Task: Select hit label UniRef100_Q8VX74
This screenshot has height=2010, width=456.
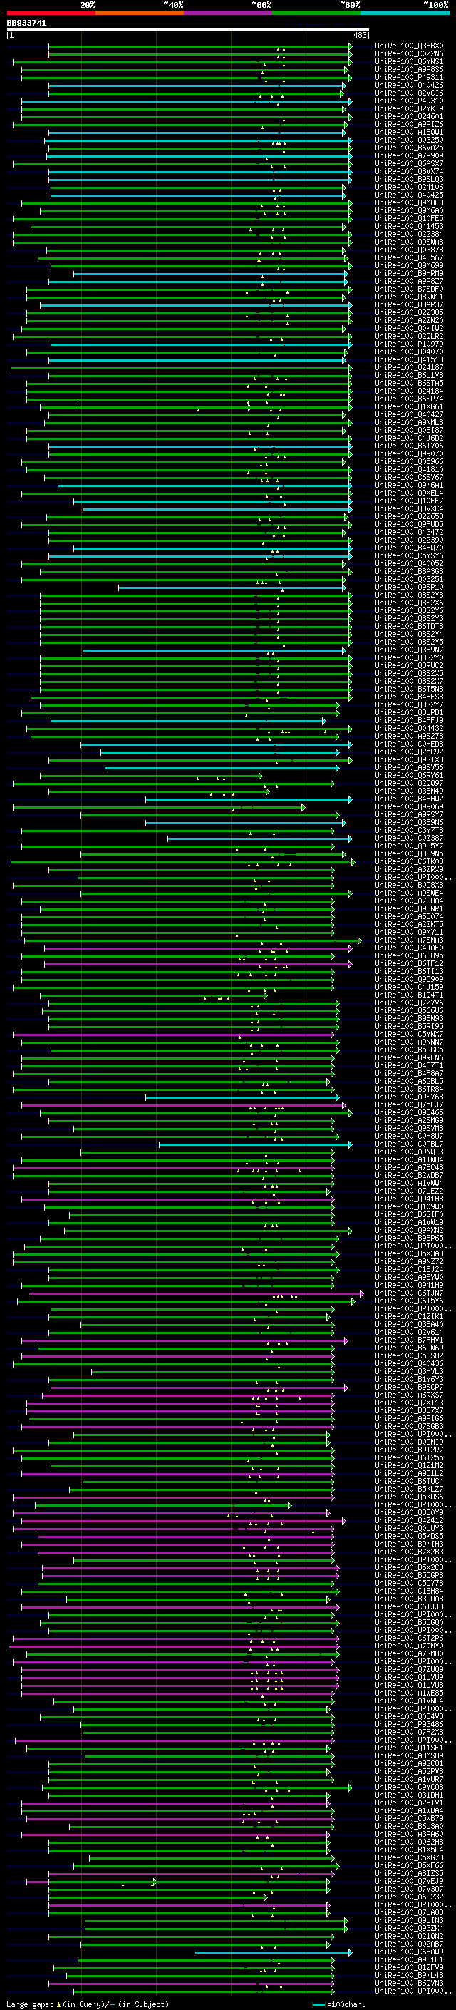Action: coord(409,171)
